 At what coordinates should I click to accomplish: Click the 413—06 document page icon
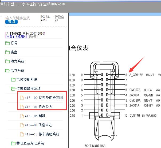pos(22,116)
